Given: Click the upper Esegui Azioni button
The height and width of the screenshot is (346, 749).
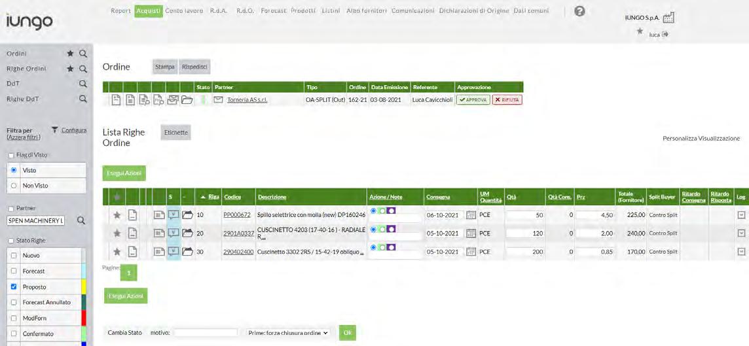Looking at the screenshot, I should [124, 173].
